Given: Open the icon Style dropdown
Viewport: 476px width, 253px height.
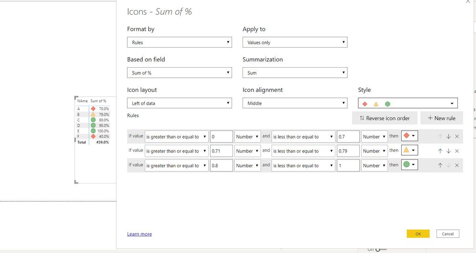Looking at the screenshot, I should (x=408, y=103).
